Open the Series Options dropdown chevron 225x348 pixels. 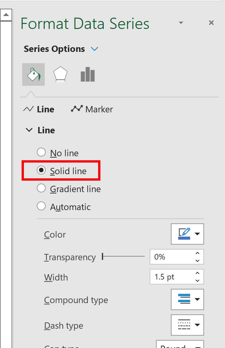click(94, 49)
